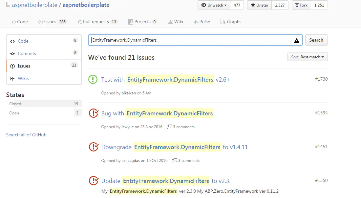Select Wikis results in the sidebar

(x=44, y=78)
